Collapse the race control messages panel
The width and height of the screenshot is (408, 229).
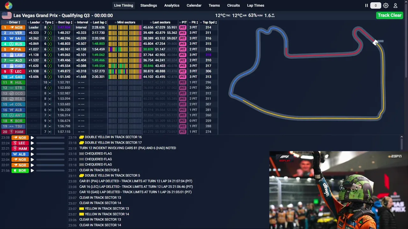(x=402, y=137)
